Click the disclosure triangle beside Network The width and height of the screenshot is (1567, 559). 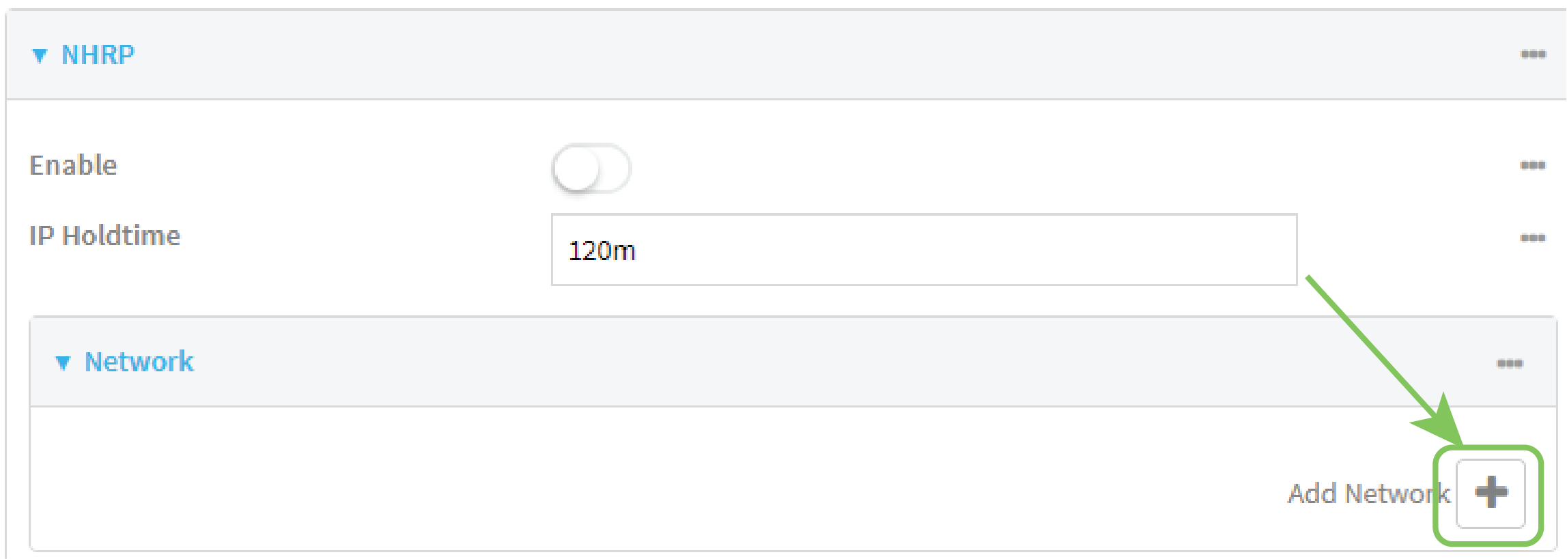point(63,362)
